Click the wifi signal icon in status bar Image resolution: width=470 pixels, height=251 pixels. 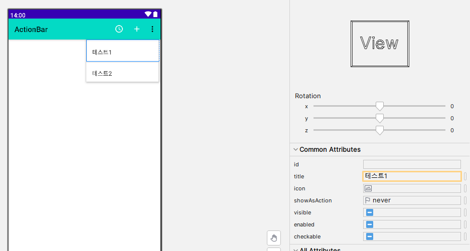pos(148,14)
